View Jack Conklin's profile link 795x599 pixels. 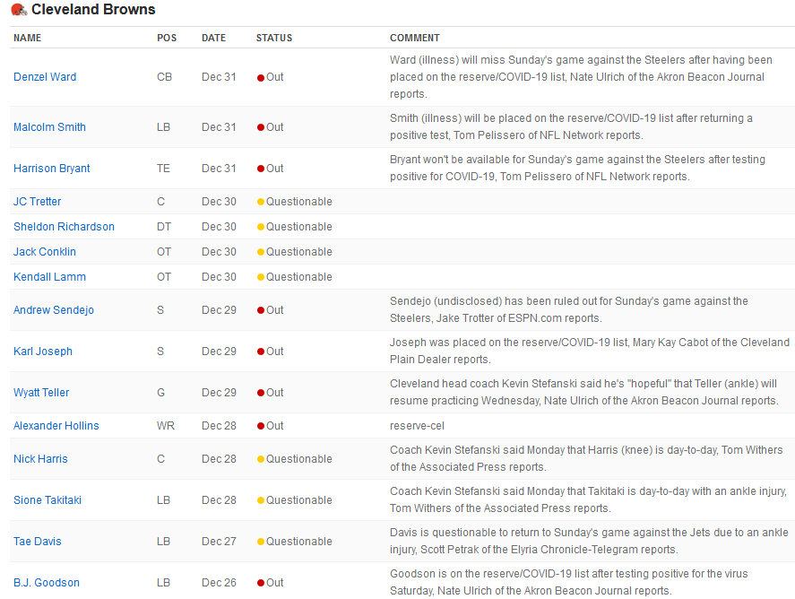(44, 252)
